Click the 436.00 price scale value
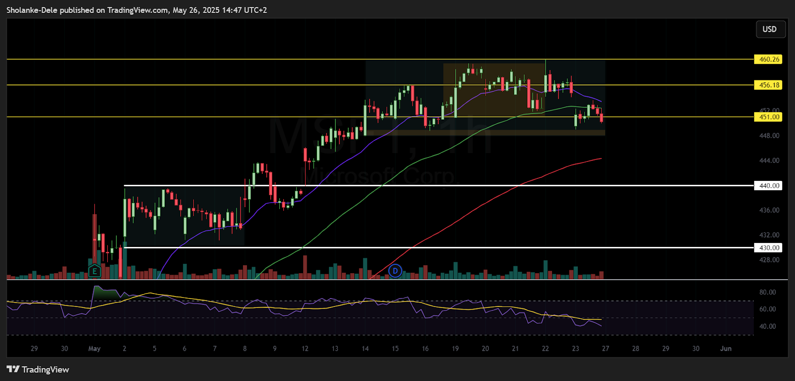 [769, 210]
